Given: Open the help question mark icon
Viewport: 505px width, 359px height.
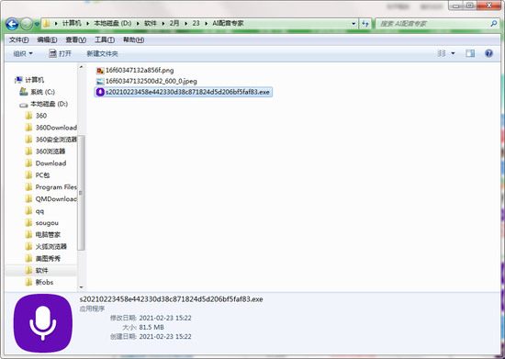Looking at the screenshot, I should tap(488, 53).
